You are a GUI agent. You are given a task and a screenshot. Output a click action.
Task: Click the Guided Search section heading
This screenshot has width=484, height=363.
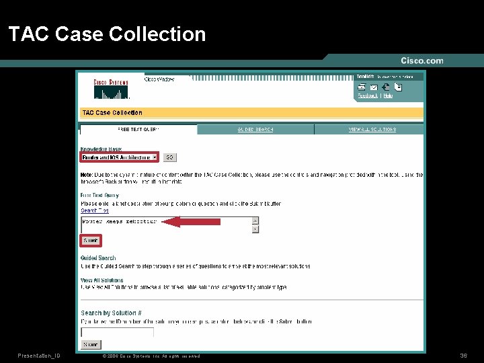click(x=98, y=258)
